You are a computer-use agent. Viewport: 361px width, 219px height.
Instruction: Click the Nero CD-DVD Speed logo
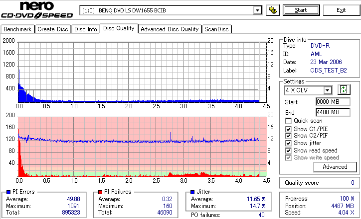click(37, 10)
